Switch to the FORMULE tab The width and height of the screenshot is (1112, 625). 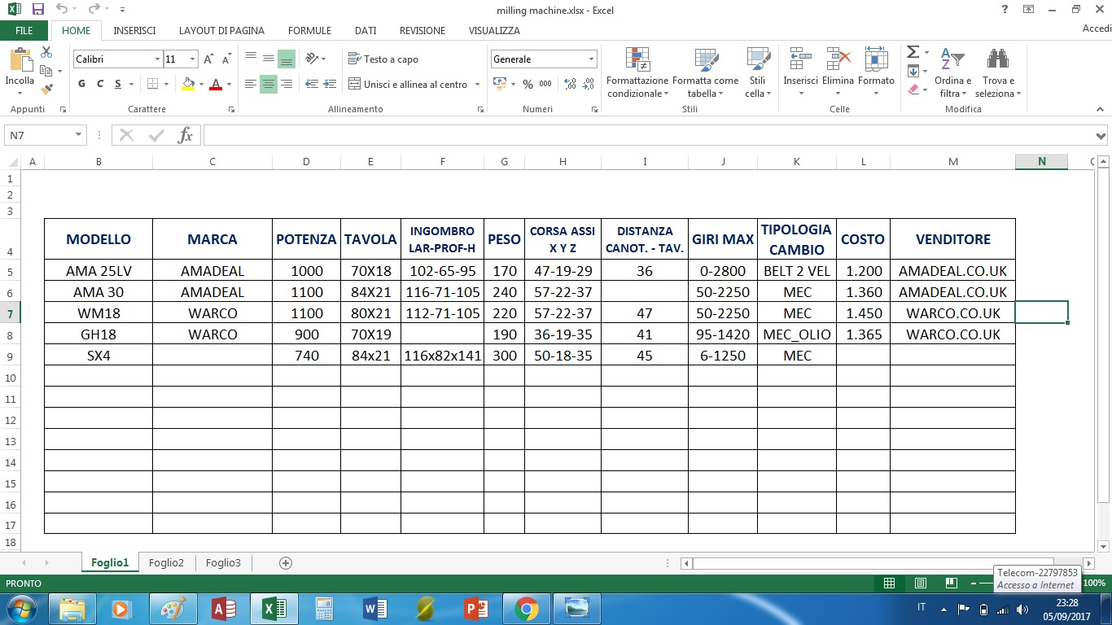click(x=309, y=31)
